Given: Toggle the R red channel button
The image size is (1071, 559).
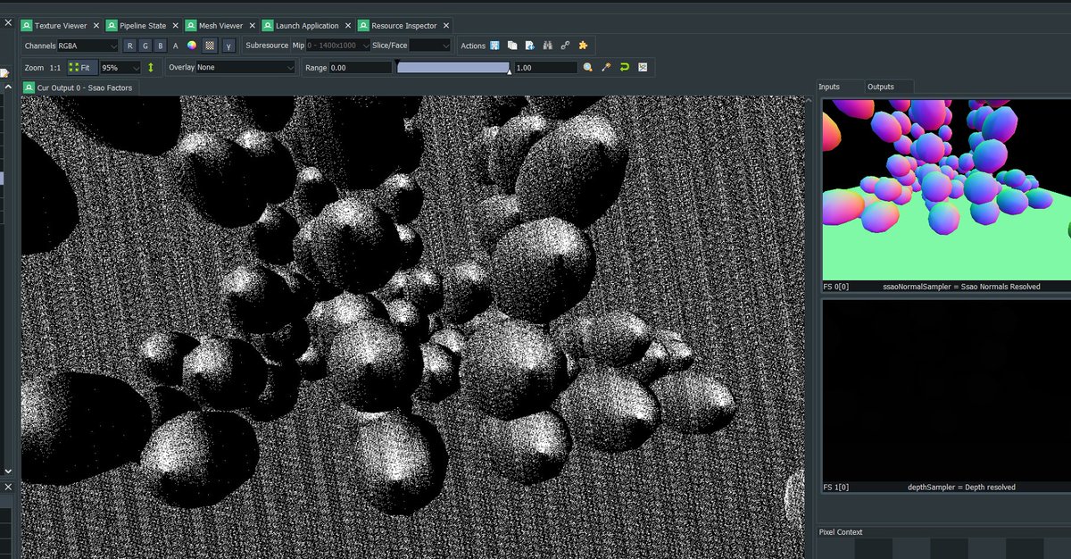Looking at the screenshot, I should 130,45.
